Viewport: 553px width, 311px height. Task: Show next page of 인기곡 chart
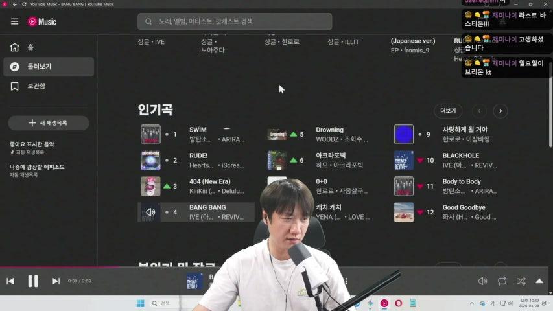tap(500, 111)
